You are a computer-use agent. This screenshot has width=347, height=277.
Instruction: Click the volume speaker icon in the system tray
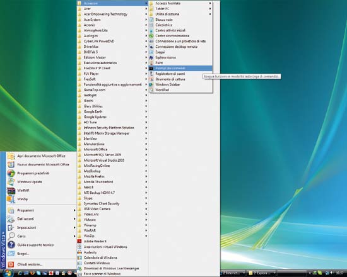tap(331, 273)
